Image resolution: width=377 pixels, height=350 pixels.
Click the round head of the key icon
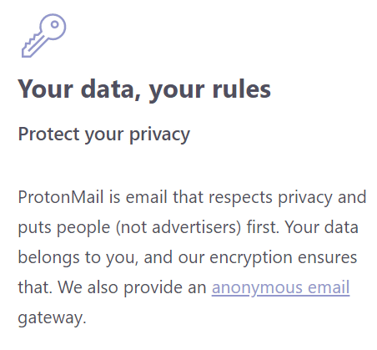(x=53, y=27)
